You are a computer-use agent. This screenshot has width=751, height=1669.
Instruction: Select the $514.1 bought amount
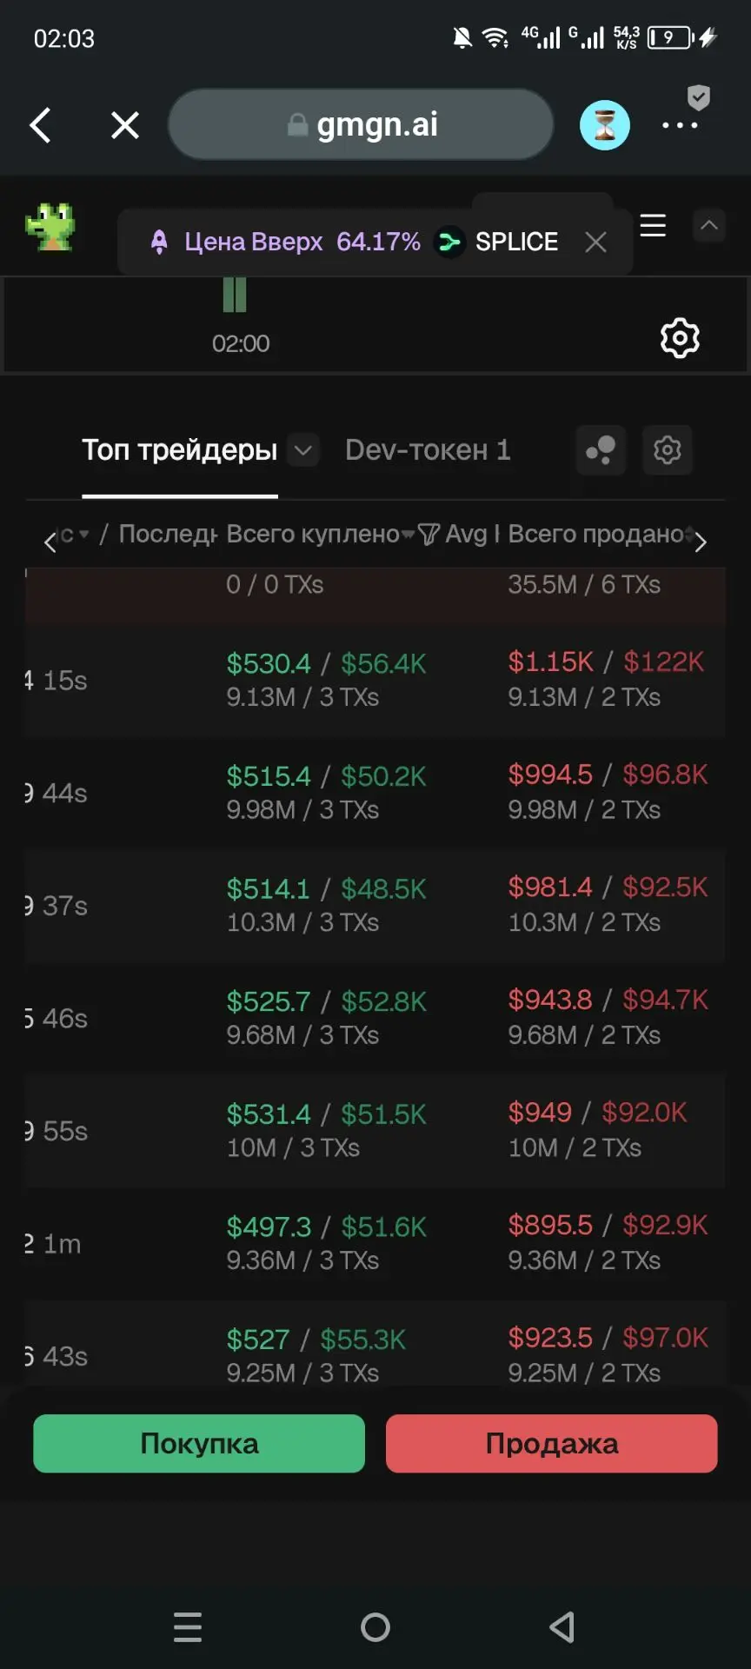tap(268, 889)
